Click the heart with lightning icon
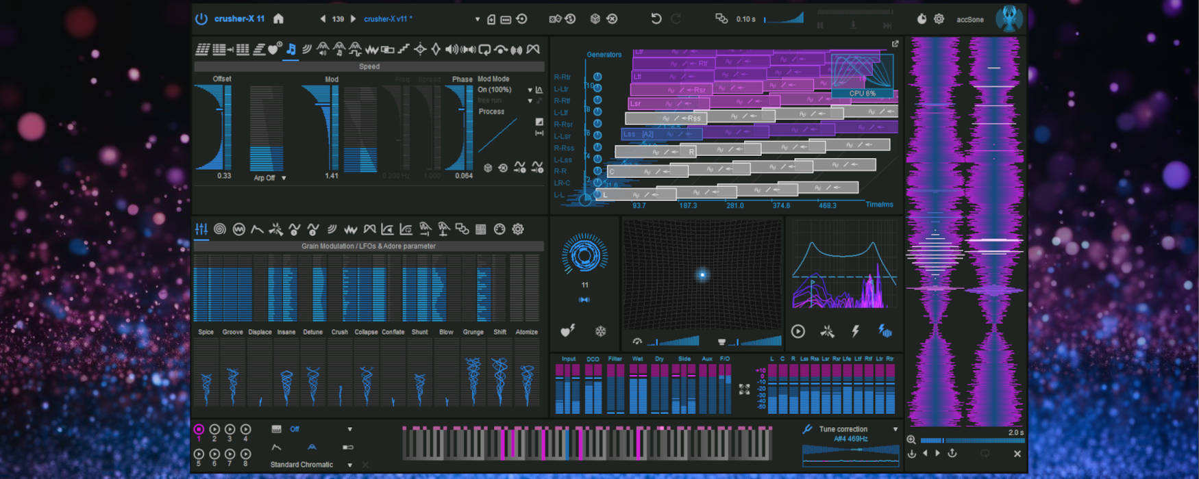This screenshot has height=479, width=1199. 567,331
